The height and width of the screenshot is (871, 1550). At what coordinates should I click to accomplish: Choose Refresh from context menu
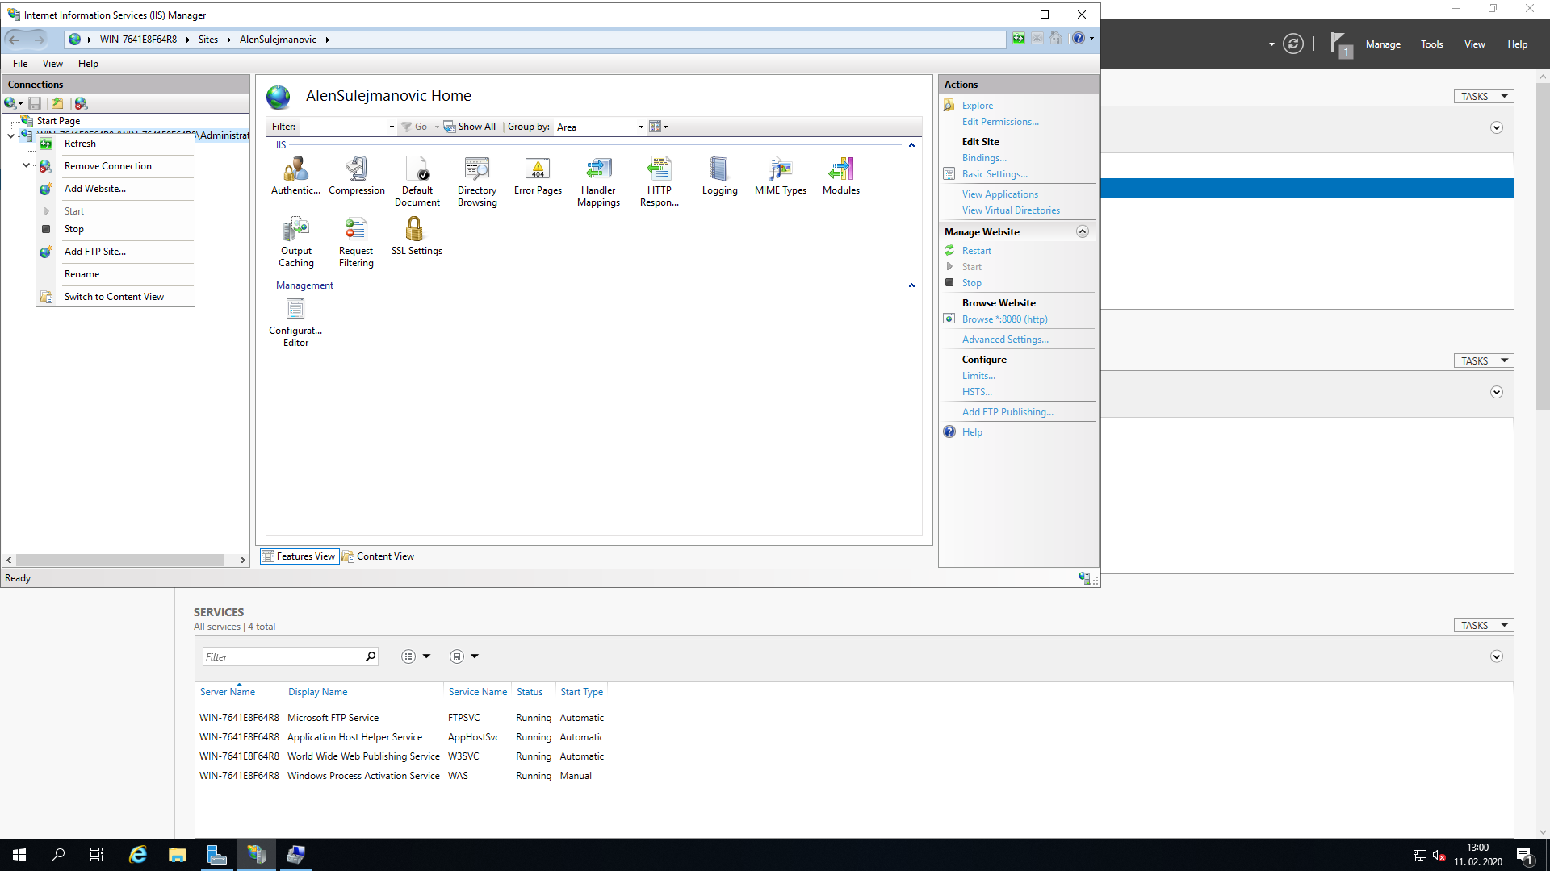point(115,144)
